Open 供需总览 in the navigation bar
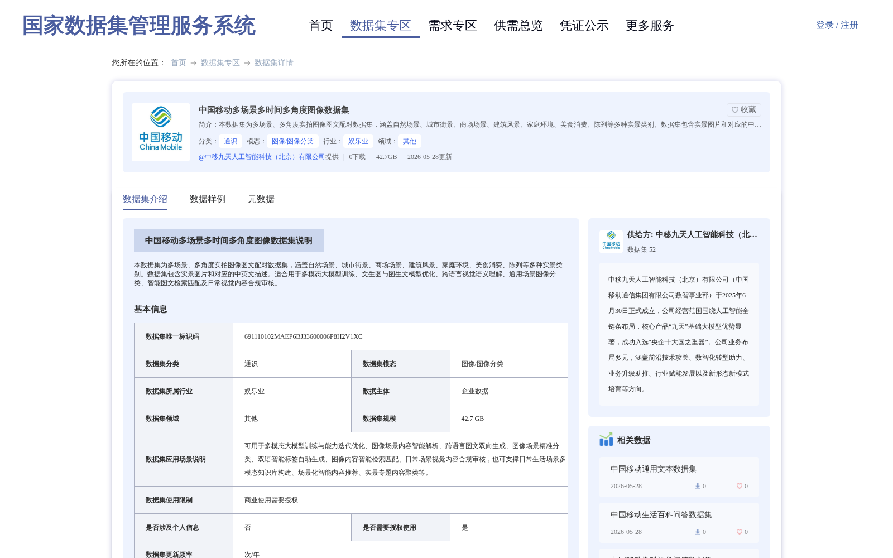This screenshot has width=893, height=558. [x=518, y=26]
